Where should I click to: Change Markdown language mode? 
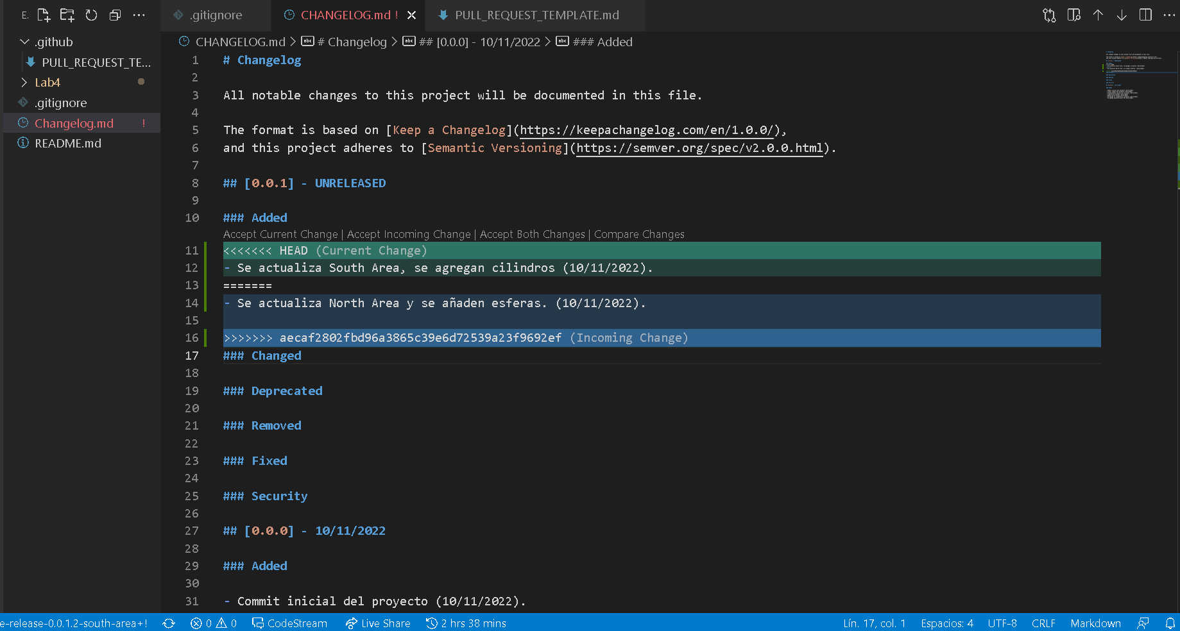tap(1095, 623)
